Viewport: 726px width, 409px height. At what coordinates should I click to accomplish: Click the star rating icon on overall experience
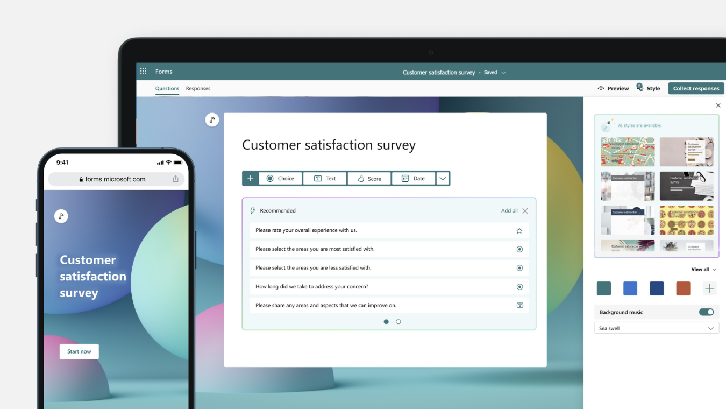tap(519, 230)
